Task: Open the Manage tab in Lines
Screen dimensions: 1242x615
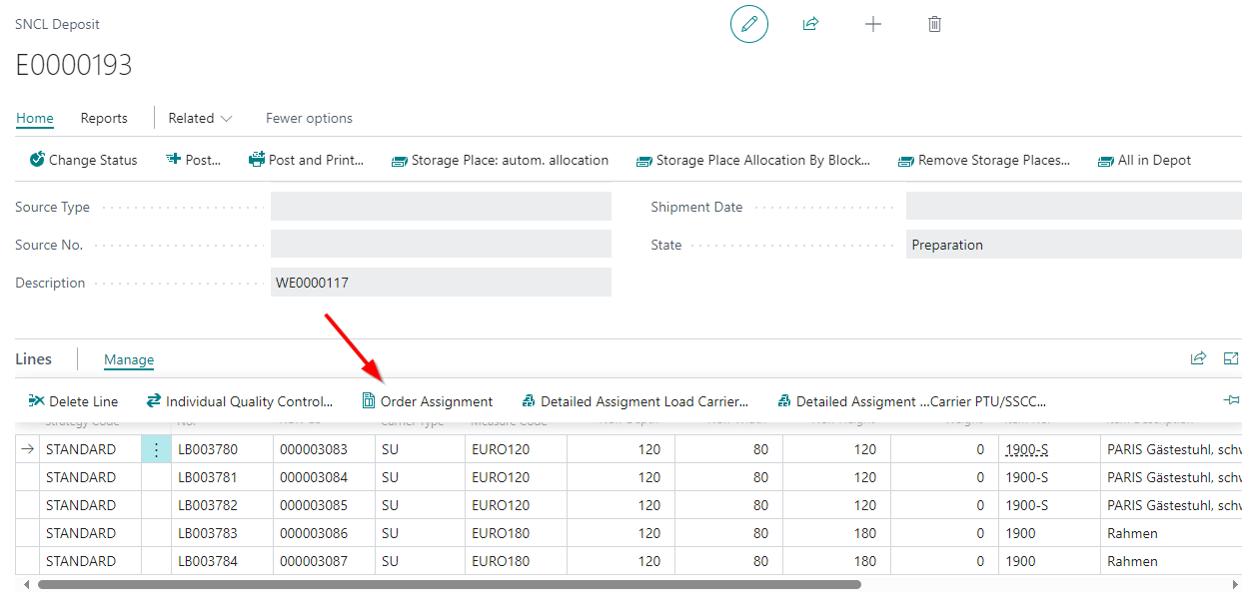Action: coord(129,359)
